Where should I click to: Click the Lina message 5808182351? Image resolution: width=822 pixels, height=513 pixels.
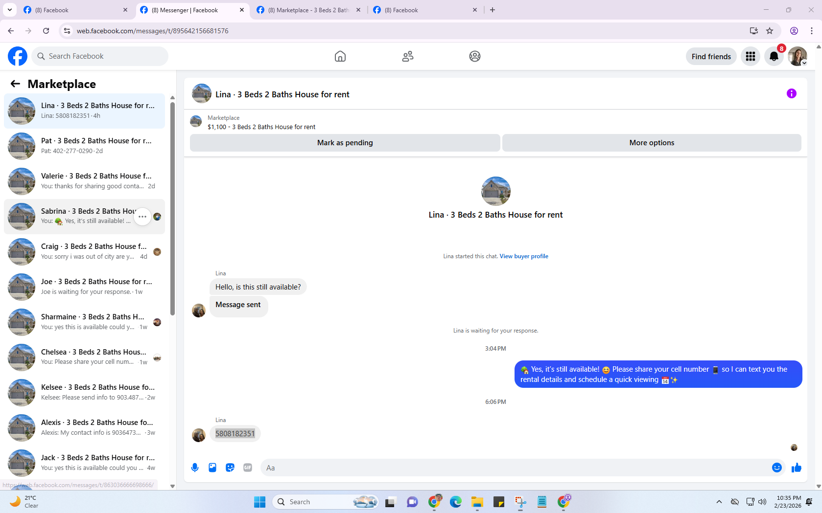235,434
